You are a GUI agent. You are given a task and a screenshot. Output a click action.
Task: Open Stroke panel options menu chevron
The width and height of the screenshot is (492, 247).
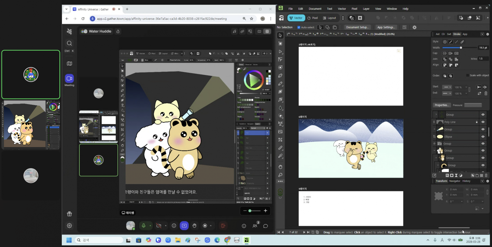click(x=482, y=34)
